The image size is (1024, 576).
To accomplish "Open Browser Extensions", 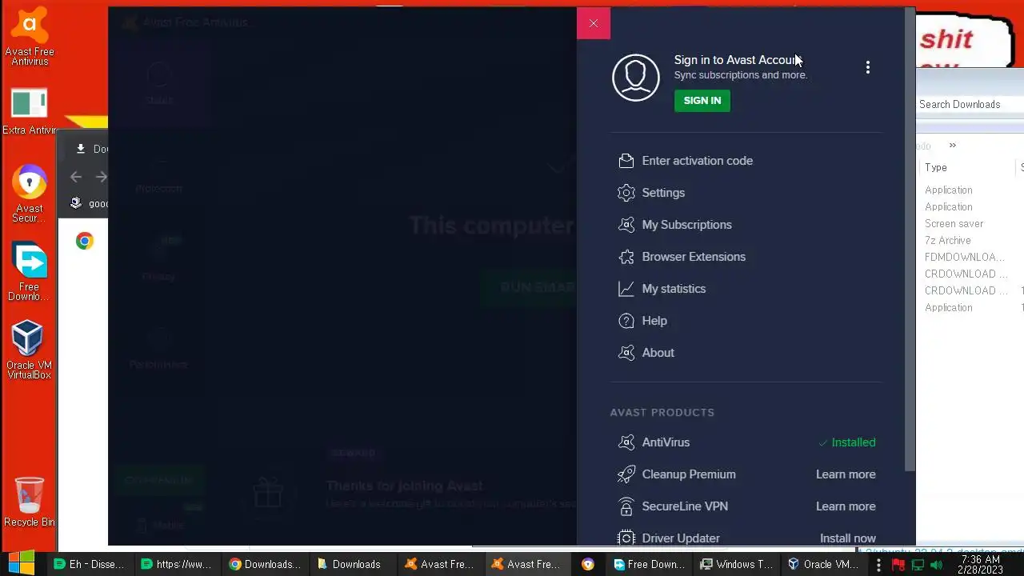I will pyautogui.click(x=694, y=257).
